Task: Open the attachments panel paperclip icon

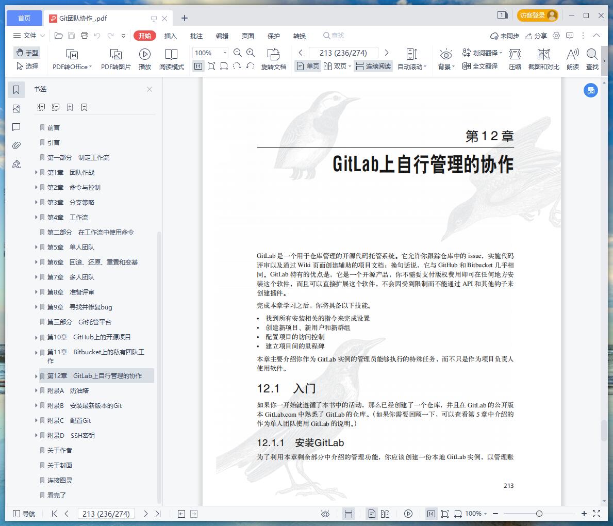Action: [x=16, y=145]
